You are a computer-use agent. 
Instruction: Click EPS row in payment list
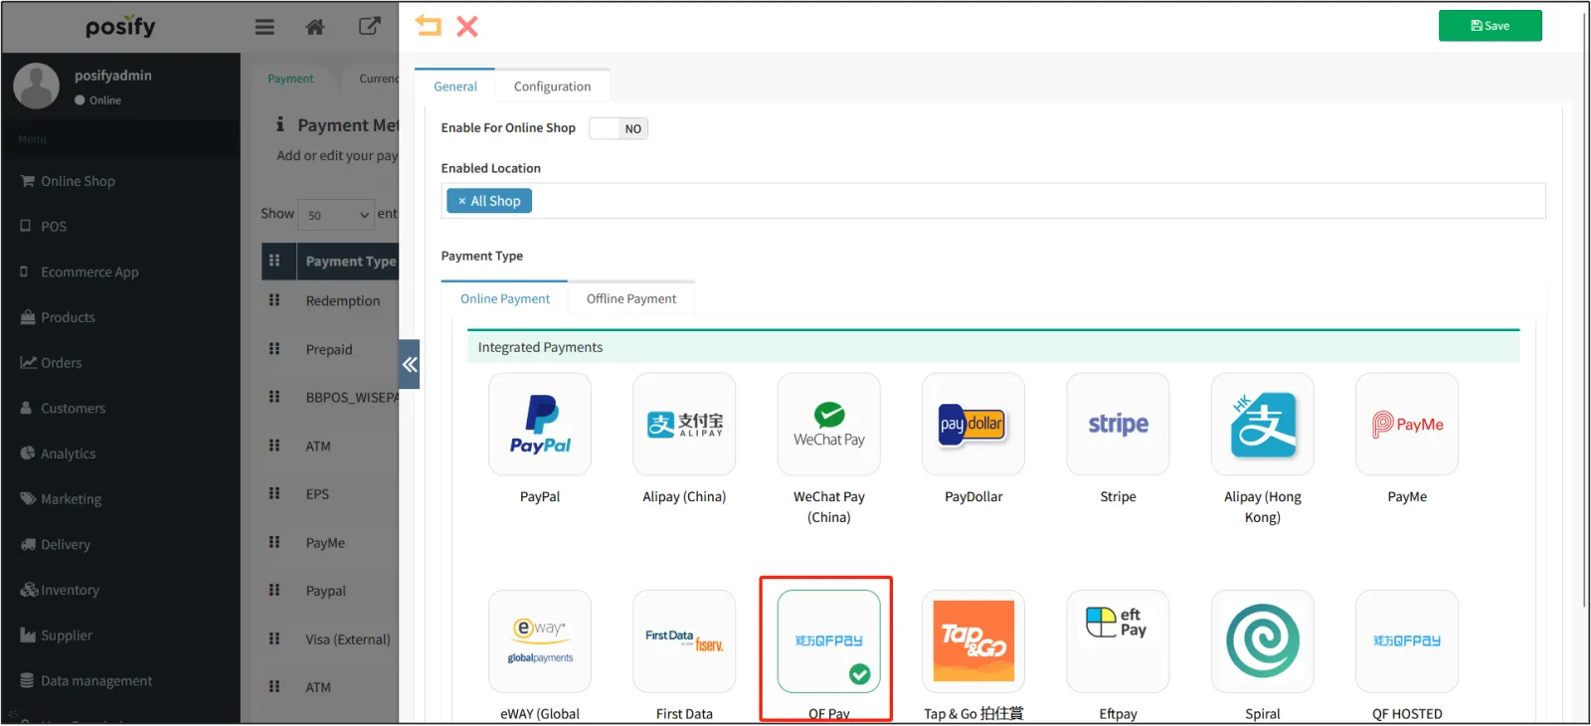pos(330,494)
